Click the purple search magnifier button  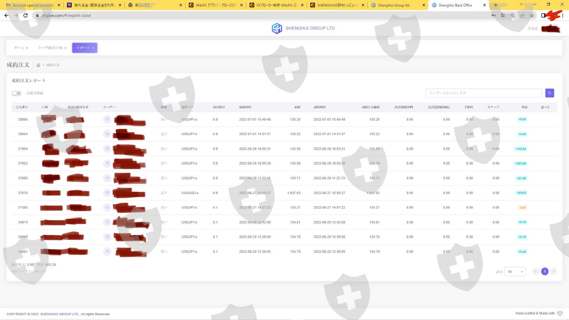pos(549,93)
